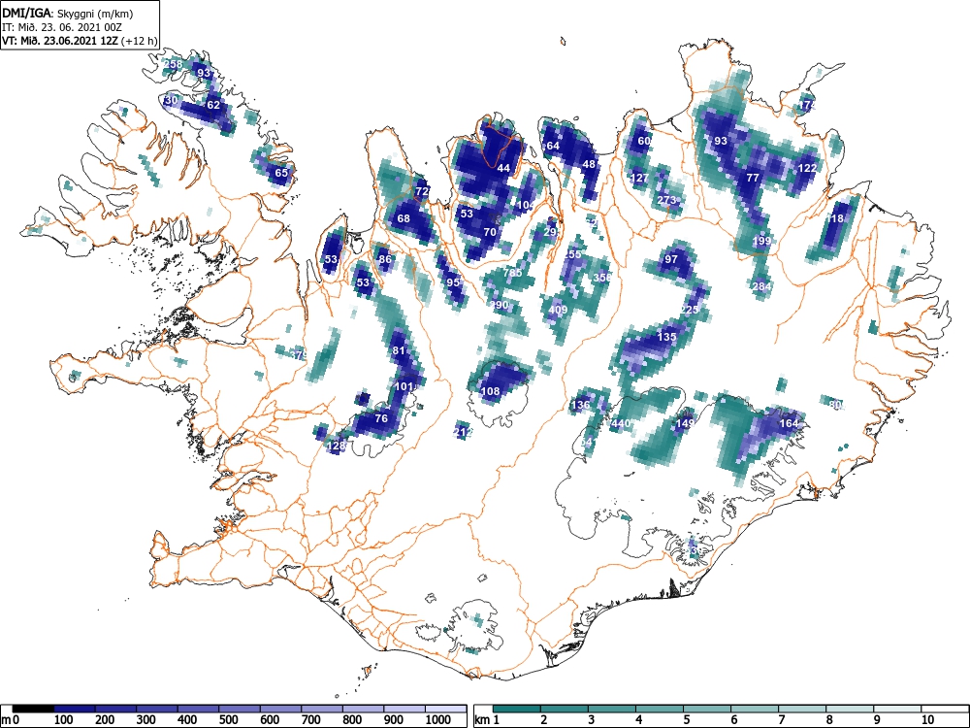The image size is (970, 728).
Task: Click the lightest swatch between km 9 and 10
Action: pos(897,709)
